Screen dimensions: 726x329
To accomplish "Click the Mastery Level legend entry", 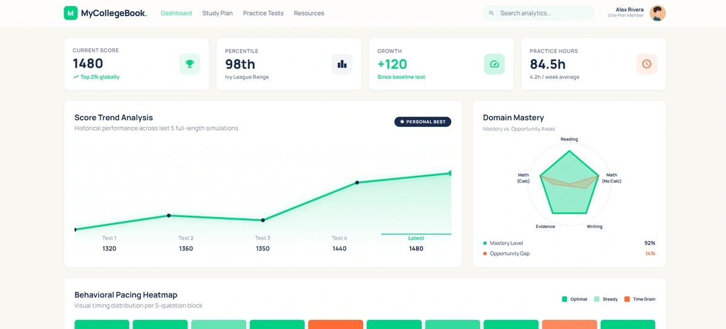I will [506, 243].
